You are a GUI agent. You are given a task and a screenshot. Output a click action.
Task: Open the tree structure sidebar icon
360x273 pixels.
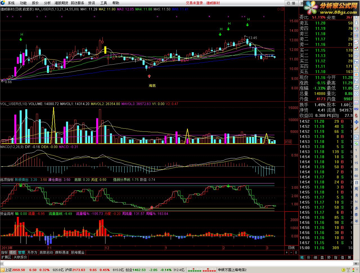coord(356,68)
